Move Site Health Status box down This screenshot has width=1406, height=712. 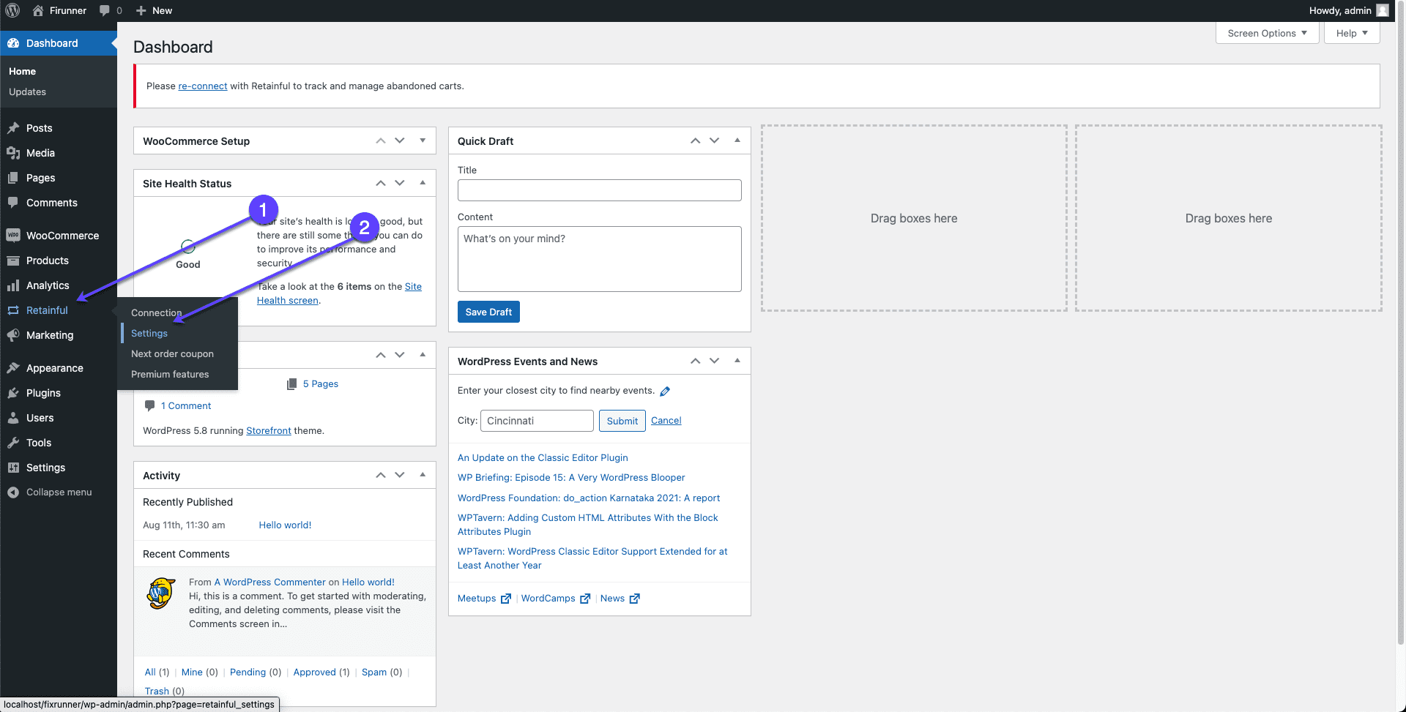click(x=400, y=183)
